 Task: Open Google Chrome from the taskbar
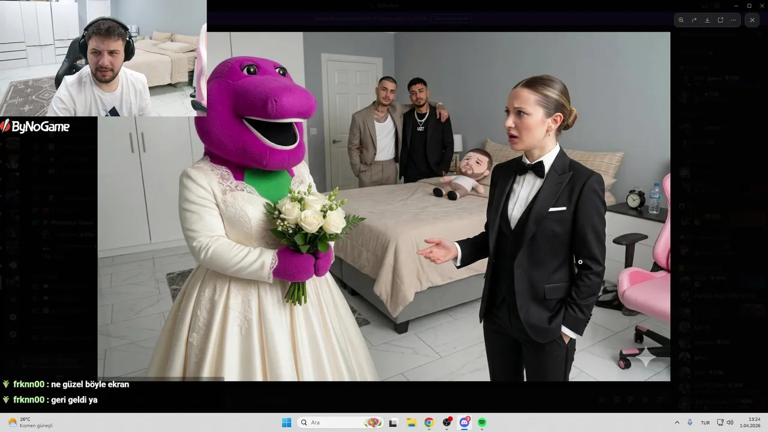click(x=429, y=422)
